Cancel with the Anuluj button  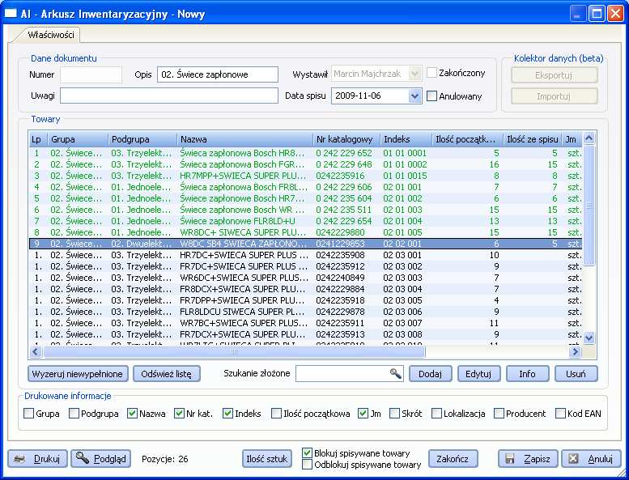[x=591, y=459]
